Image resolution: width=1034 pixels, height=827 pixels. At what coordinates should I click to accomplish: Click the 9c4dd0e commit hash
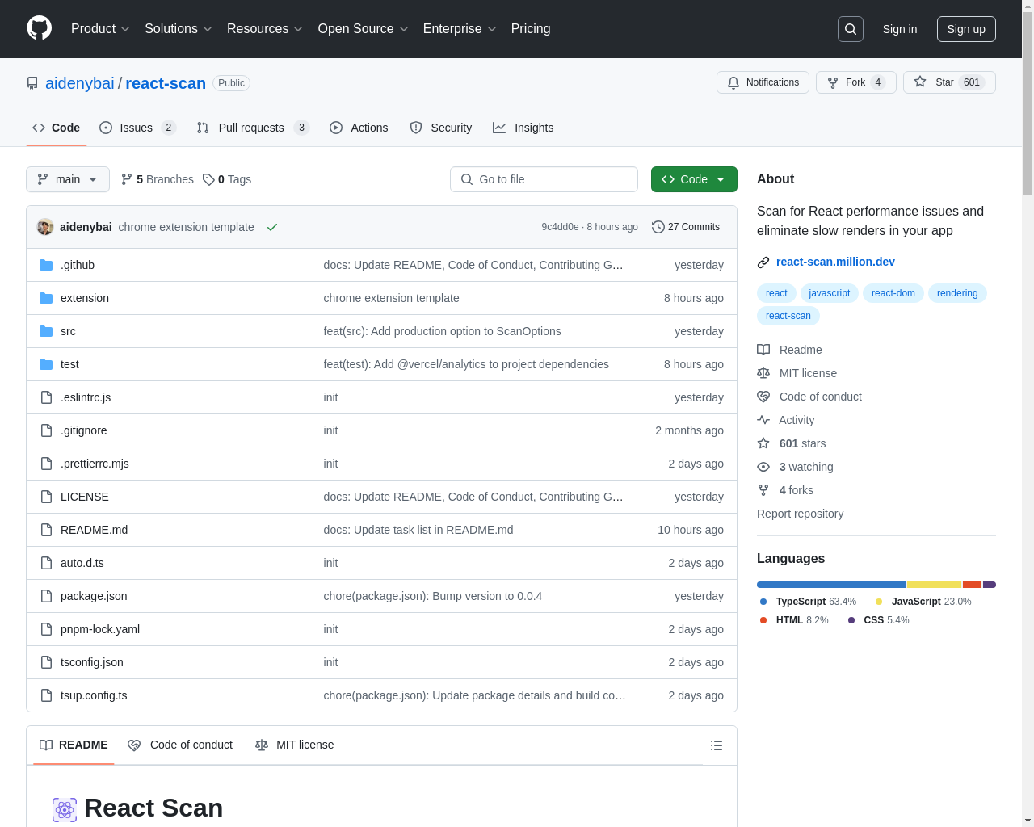pos(560,227)
